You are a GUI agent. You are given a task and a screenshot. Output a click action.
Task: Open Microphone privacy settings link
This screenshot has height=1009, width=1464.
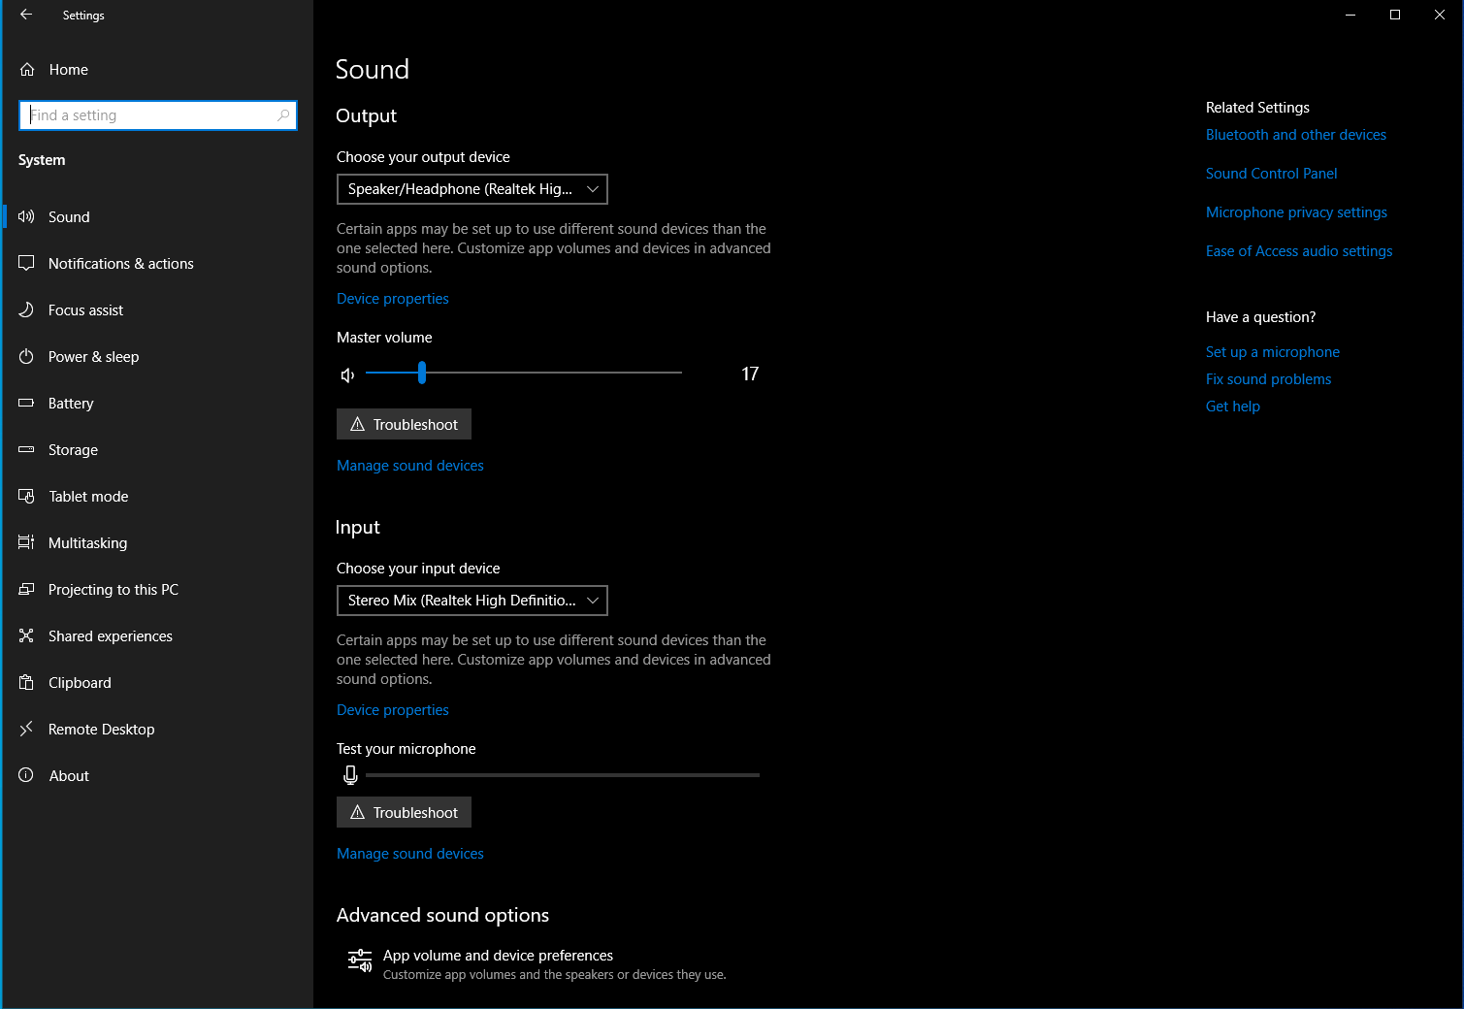(x=1296, y=212)
